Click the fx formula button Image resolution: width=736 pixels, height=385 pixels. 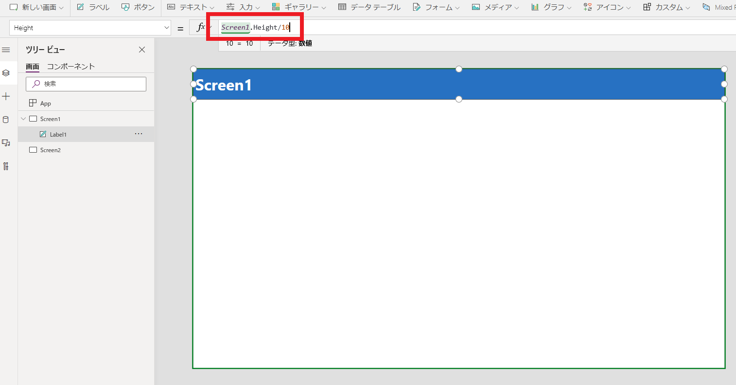(200, 28)
